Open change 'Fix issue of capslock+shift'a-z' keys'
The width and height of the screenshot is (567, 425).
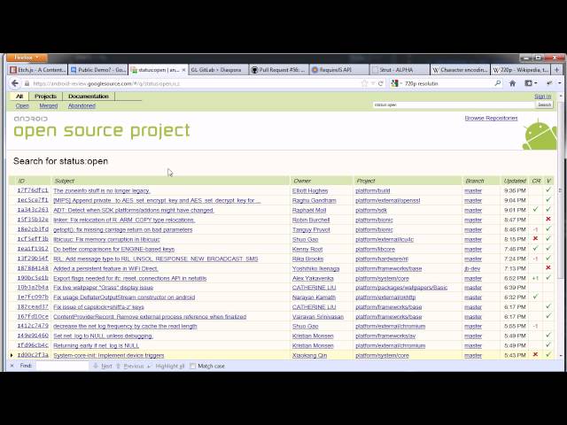[x=98, y=307]
